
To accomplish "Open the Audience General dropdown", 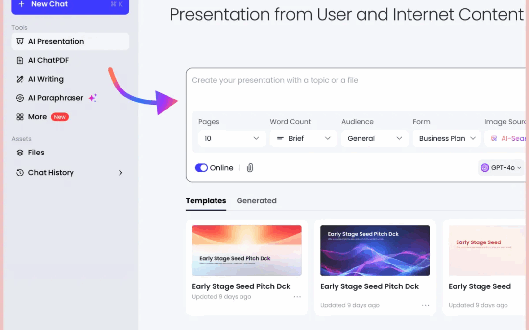I will pyautogui.click(x=375, y=138).
